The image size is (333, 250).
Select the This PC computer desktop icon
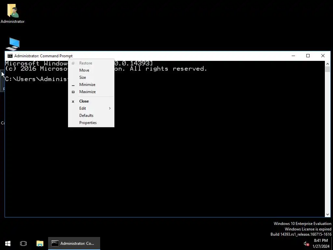coord(13,44)
